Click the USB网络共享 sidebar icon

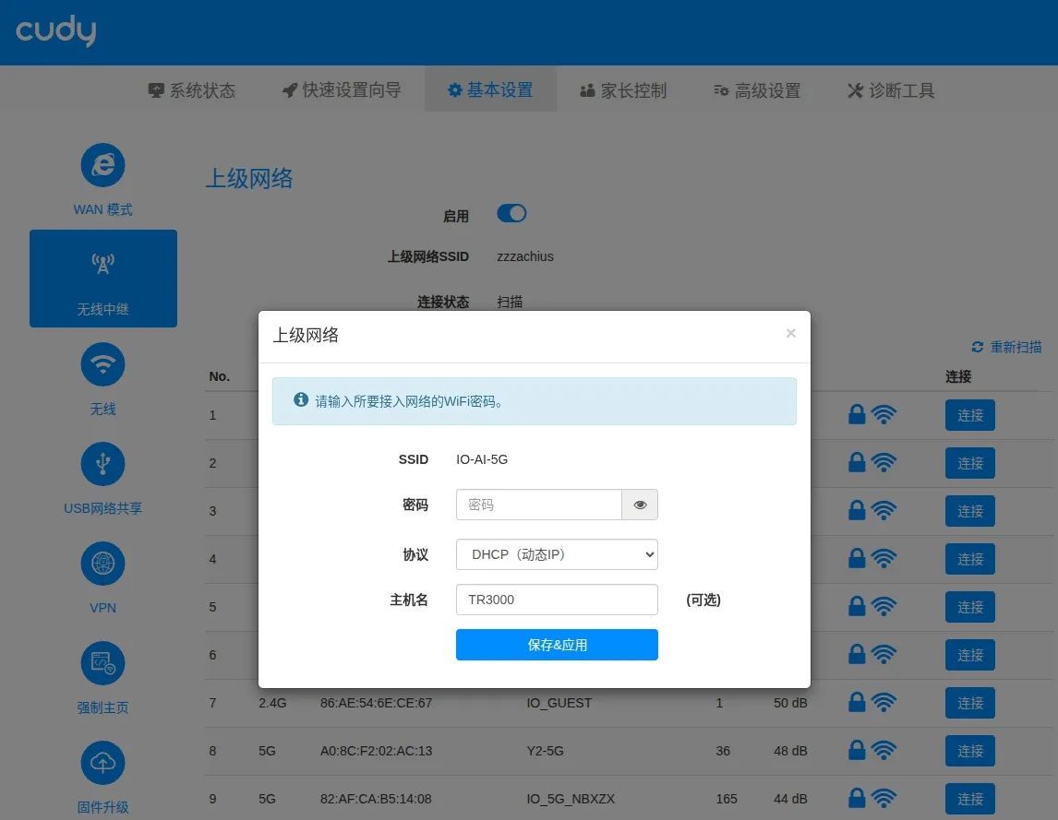[x=102, y=465]
